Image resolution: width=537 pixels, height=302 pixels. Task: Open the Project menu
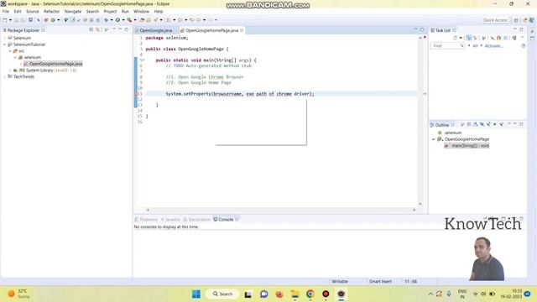(110, 11)
